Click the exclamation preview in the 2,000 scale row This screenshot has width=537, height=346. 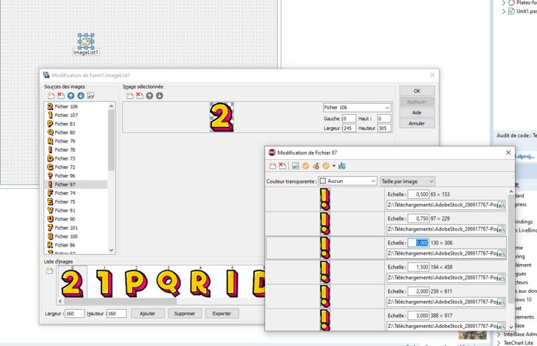[325, 297]
